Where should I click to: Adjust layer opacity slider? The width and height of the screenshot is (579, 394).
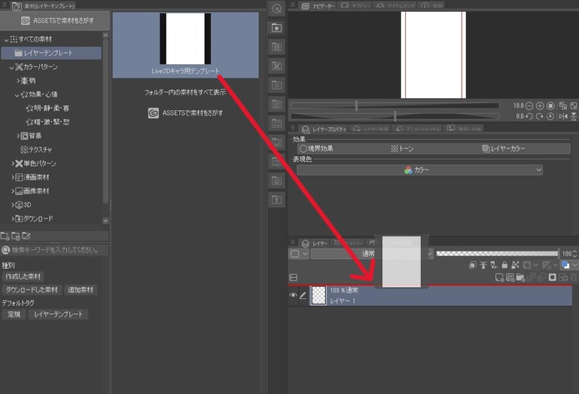(497, 253)
